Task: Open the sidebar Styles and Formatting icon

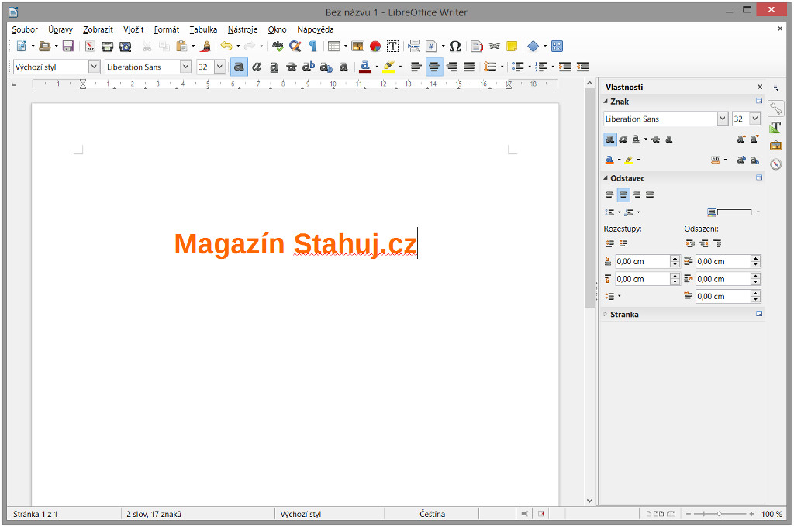Action: [x=775, y=126]
